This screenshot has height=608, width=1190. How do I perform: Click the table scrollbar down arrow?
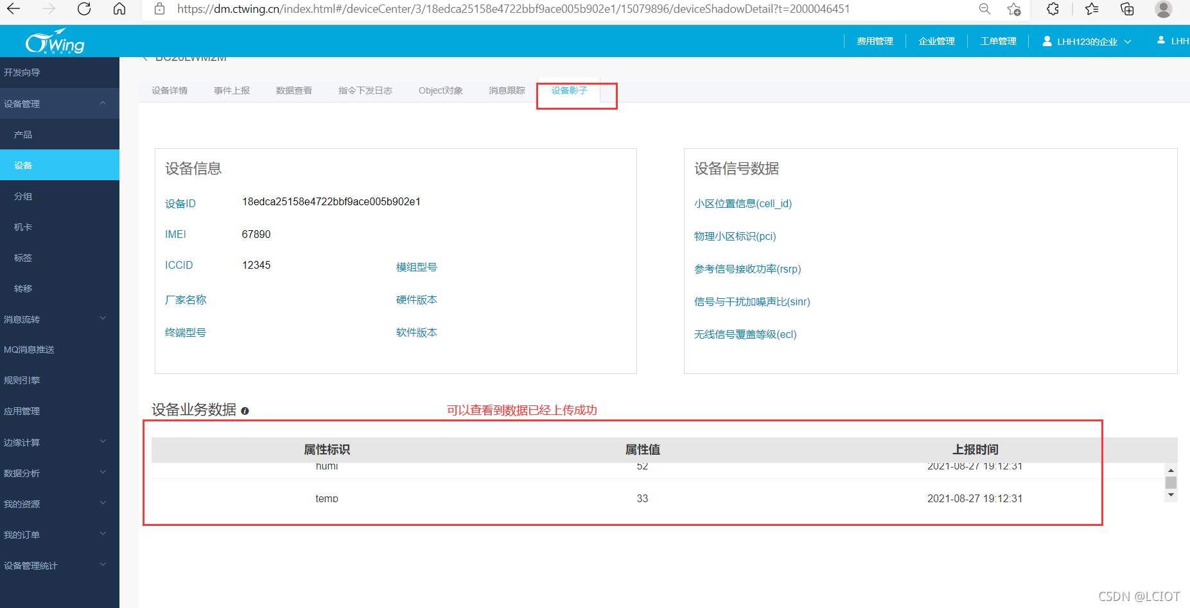pos(1171,495)
